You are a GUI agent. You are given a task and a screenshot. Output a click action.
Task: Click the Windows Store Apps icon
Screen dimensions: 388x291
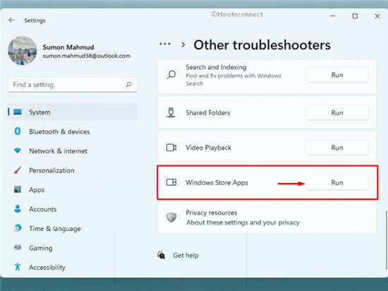pyautogui.click(x=171, y=182)
